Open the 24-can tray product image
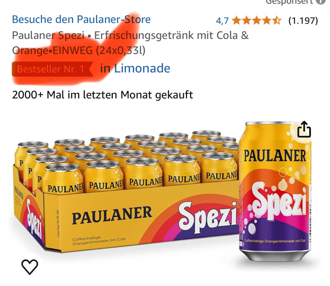The width and height of the screenshot is (330, 286). [125, 190]
